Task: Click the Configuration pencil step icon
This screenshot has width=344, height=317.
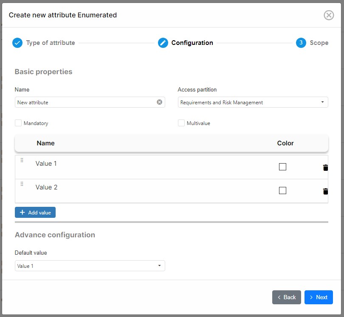Action: point(163,43)
